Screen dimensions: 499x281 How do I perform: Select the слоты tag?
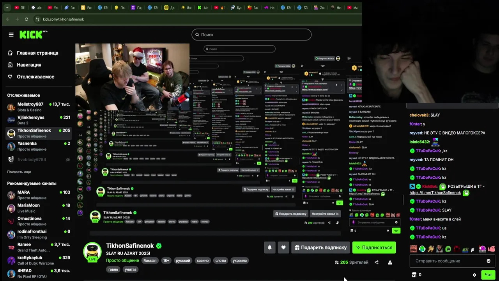[221, 261]
